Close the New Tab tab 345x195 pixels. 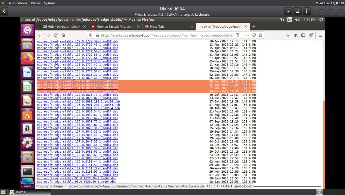pyautogui.click(x=192, y=26)
